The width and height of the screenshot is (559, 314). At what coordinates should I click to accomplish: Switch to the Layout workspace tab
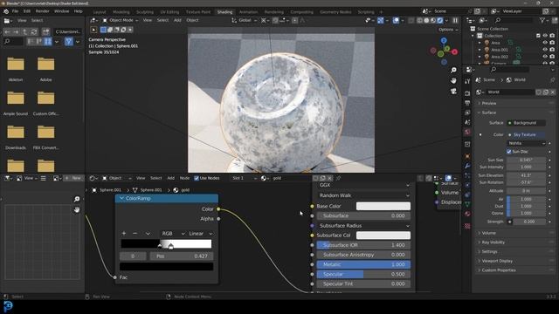click(x=99, y=11)
